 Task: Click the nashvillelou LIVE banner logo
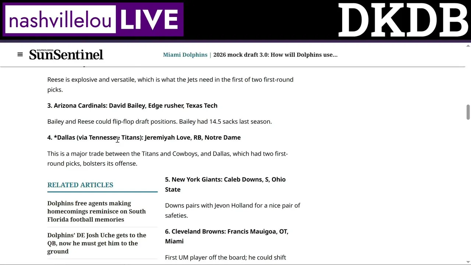[x=93, y=20]
